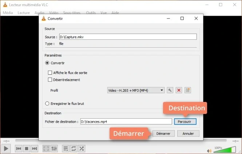Click the elapsed time label at left

(7, 141)
